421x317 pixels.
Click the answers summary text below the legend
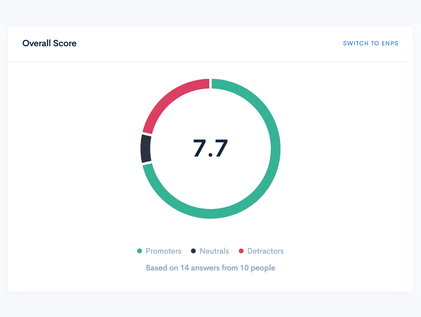[x=210, y=268]
